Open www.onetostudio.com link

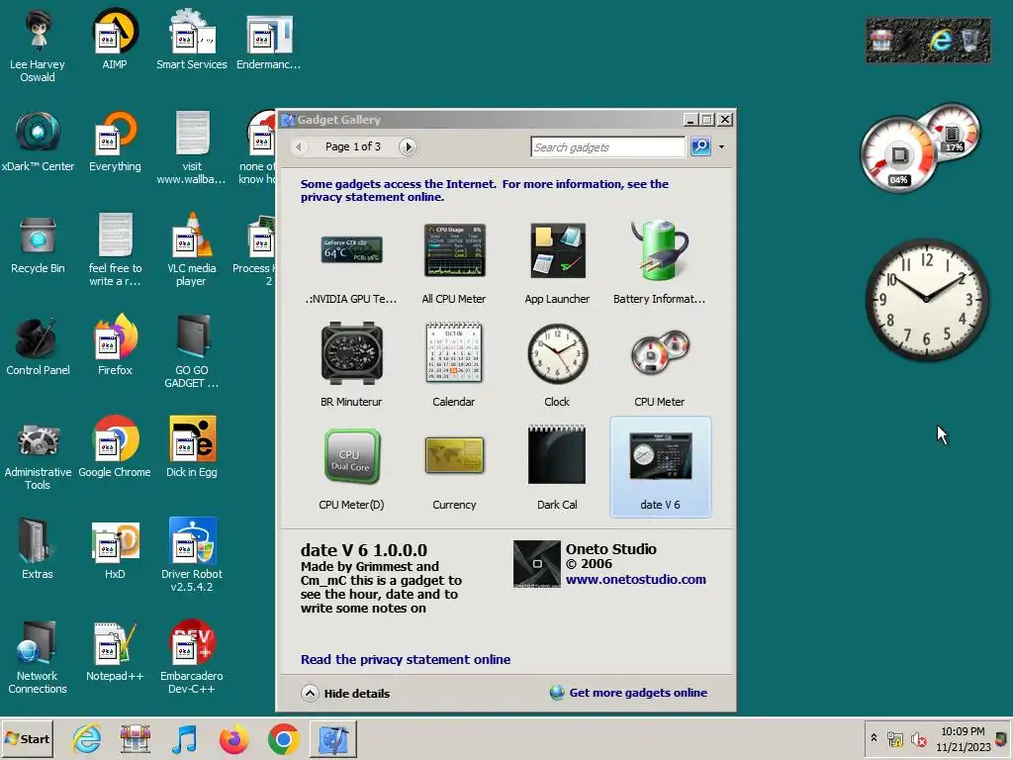(x=636, y=579)
